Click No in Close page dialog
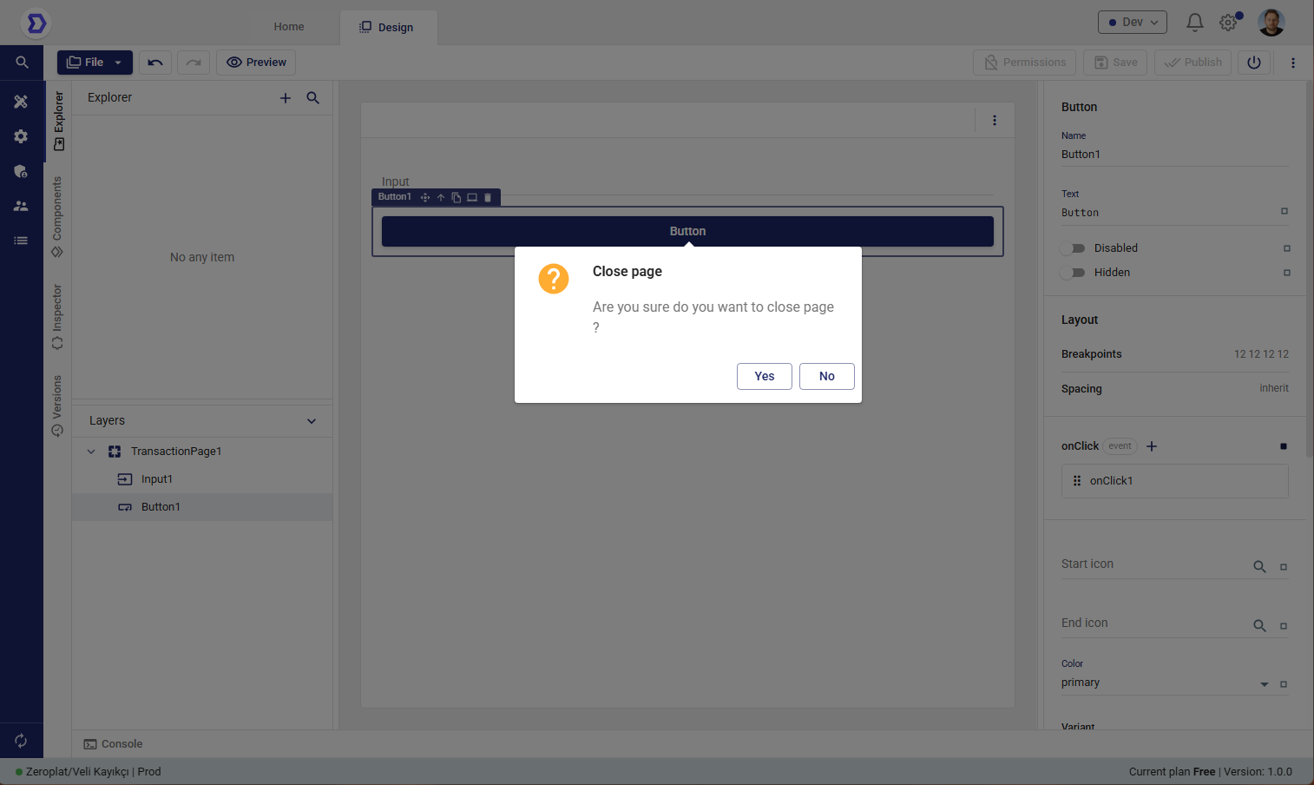 coord(826,376)
